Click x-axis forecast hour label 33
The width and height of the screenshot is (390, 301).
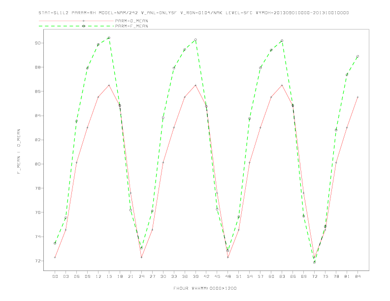pos(174,276)
